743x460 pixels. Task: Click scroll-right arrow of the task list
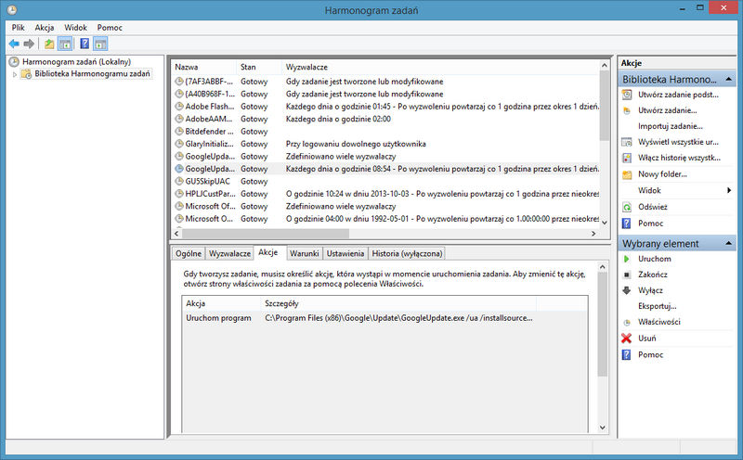(x=593, y=234)
